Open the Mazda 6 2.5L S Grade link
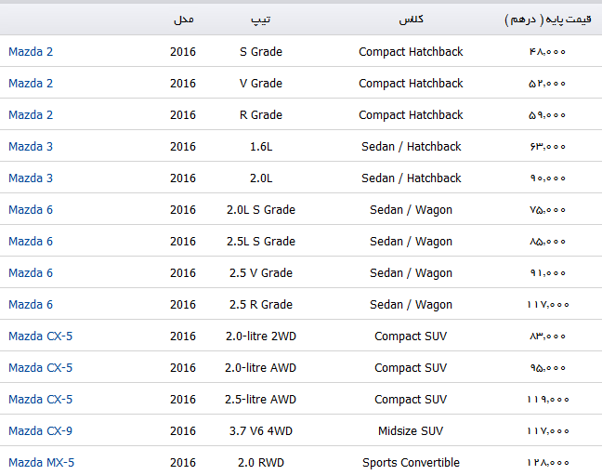 31,241
